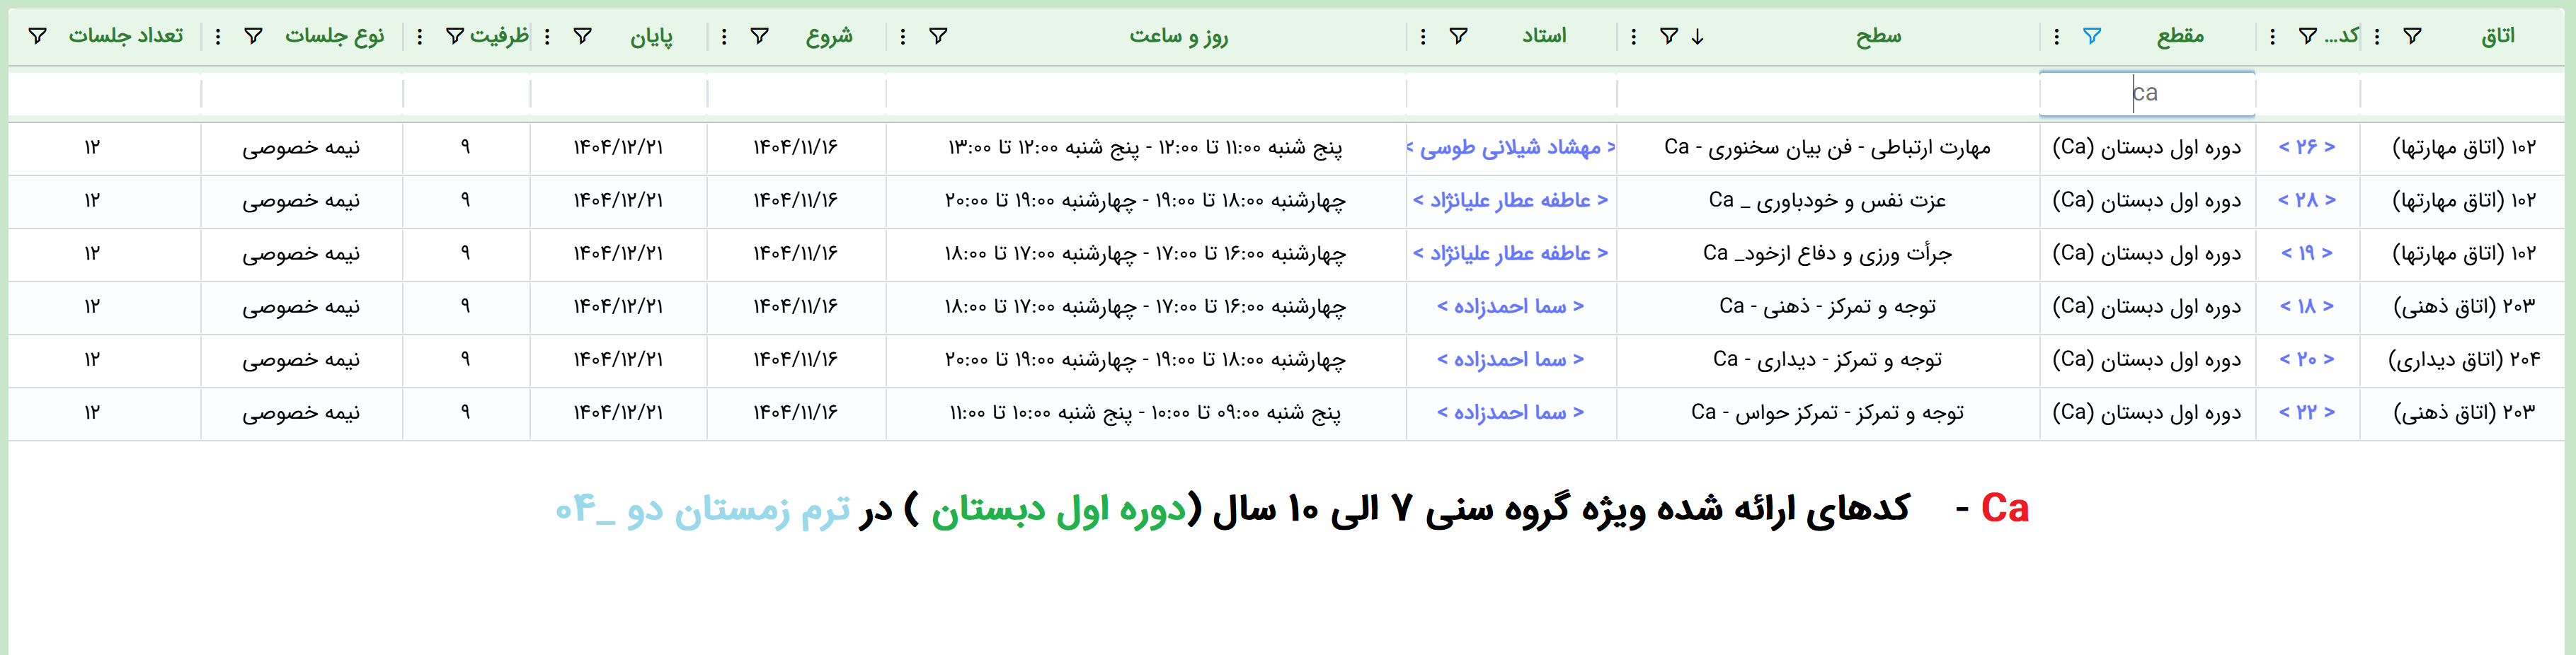Click the استاد column header title
The height and width of the screenshot is (655, 2576).
click(1544, 37)
